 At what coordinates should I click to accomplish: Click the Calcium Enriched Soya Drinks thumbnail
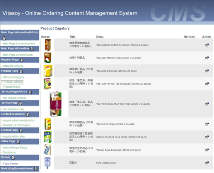pos(48,137)
